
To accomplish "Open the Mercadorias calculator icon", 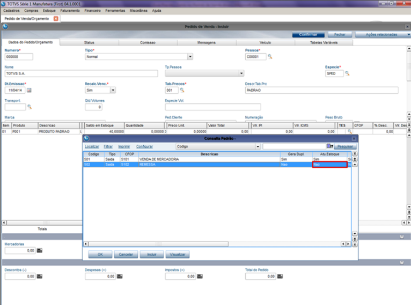I will point(40,250).
